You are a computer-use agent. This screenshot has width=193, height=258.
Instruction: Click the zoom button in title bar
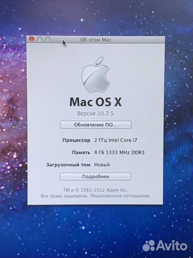48,39
